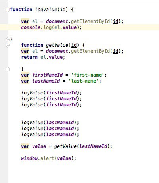Click 'el' in the return el.value statement
Screen dimensions: 159x183
click(x=43, y=57)
